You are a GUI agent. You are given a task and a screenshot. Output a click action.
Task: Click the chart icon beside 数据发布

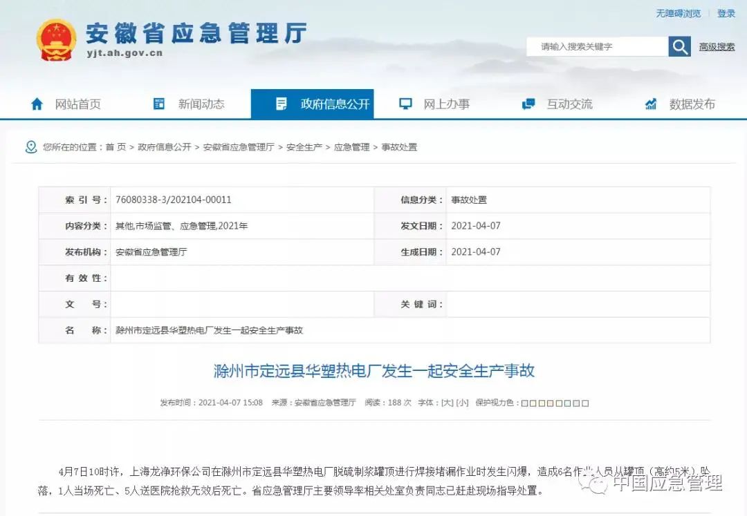[651, 104]
